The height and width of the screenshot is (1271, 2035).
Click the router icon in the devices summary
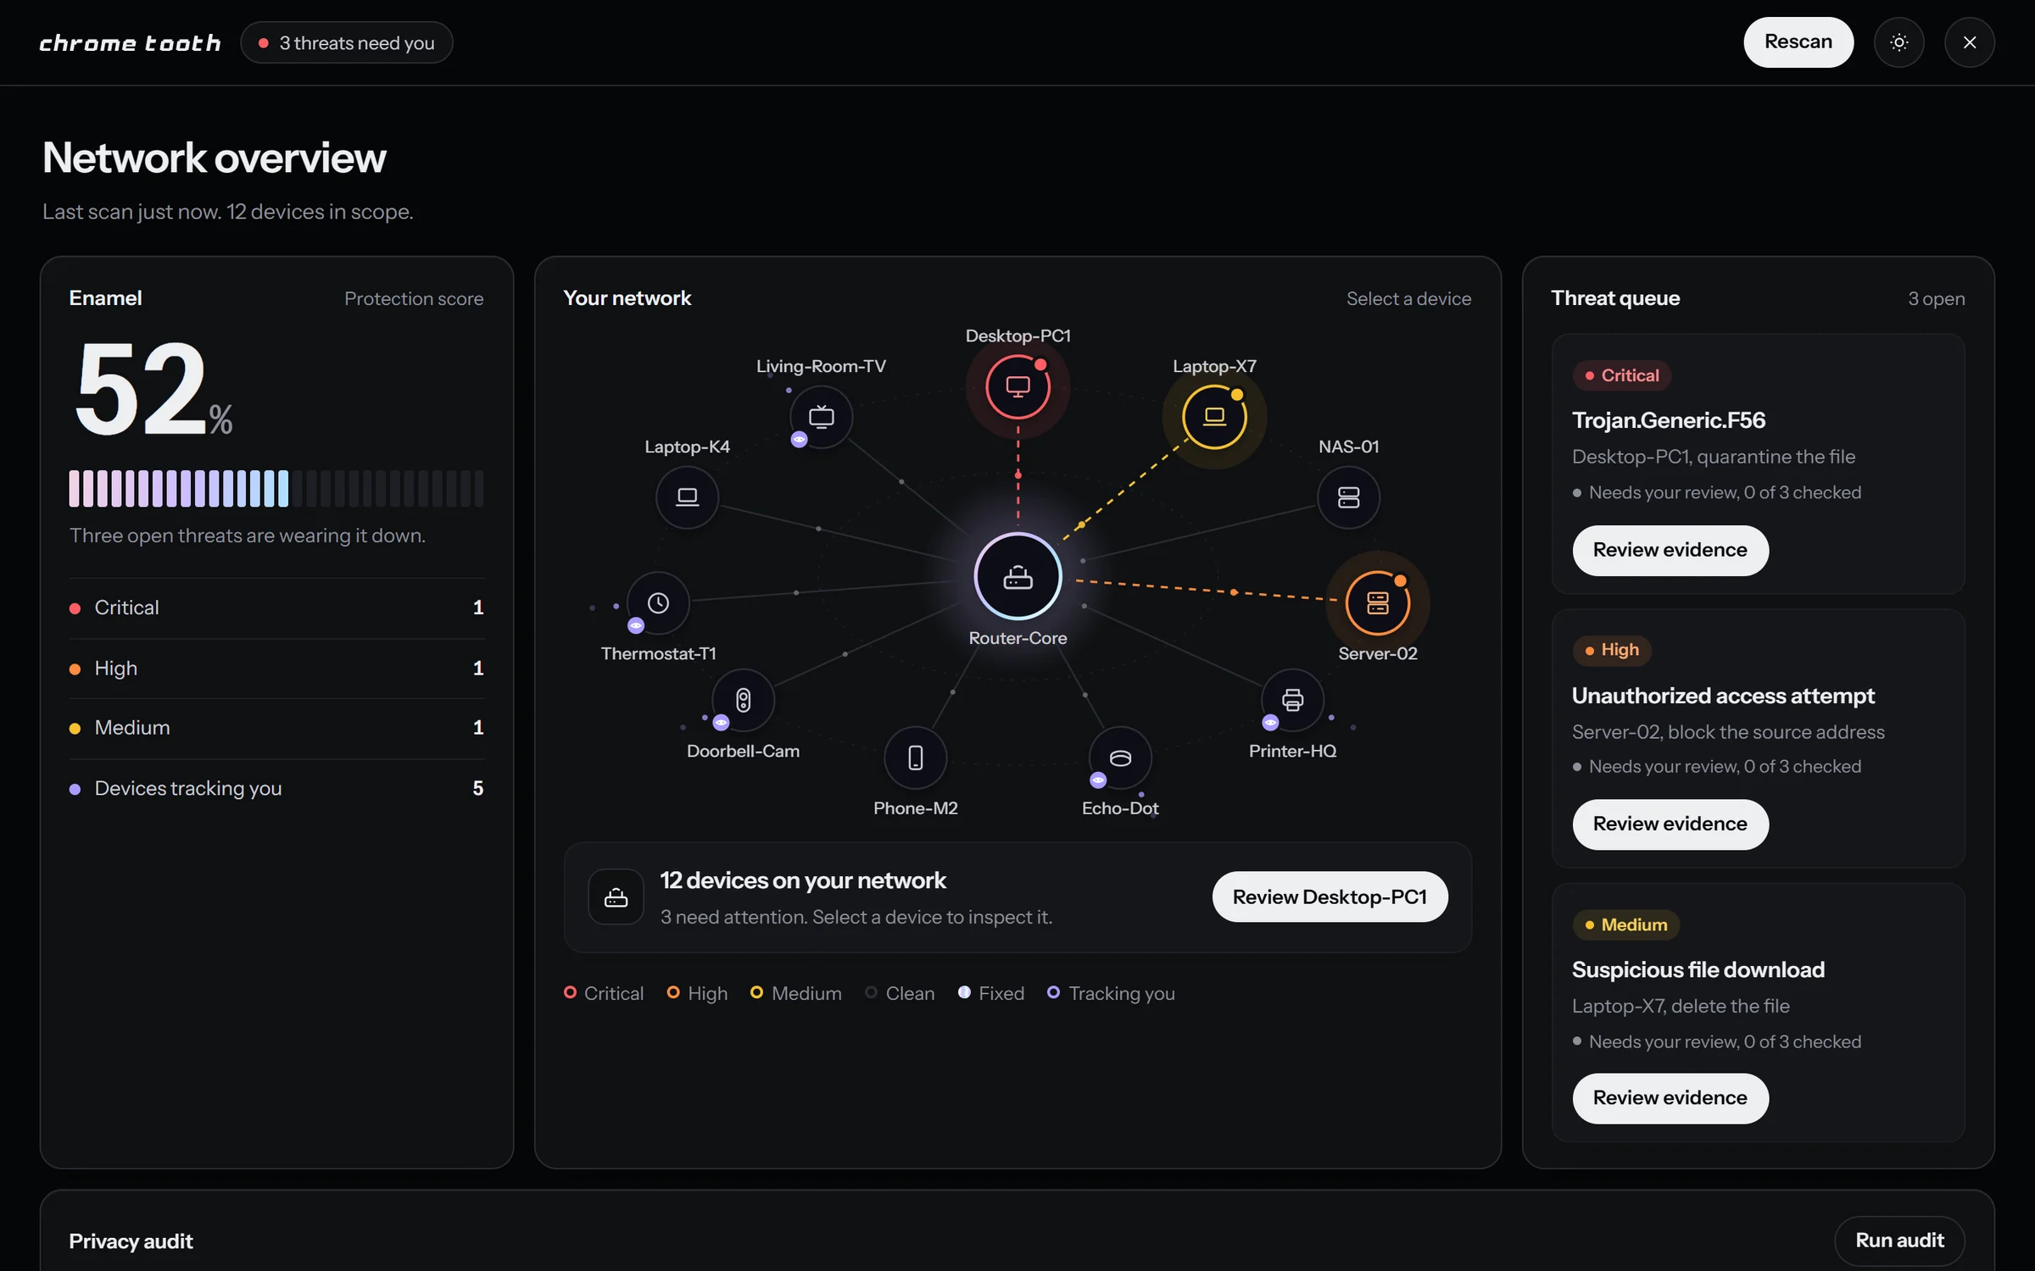(616, 896)
